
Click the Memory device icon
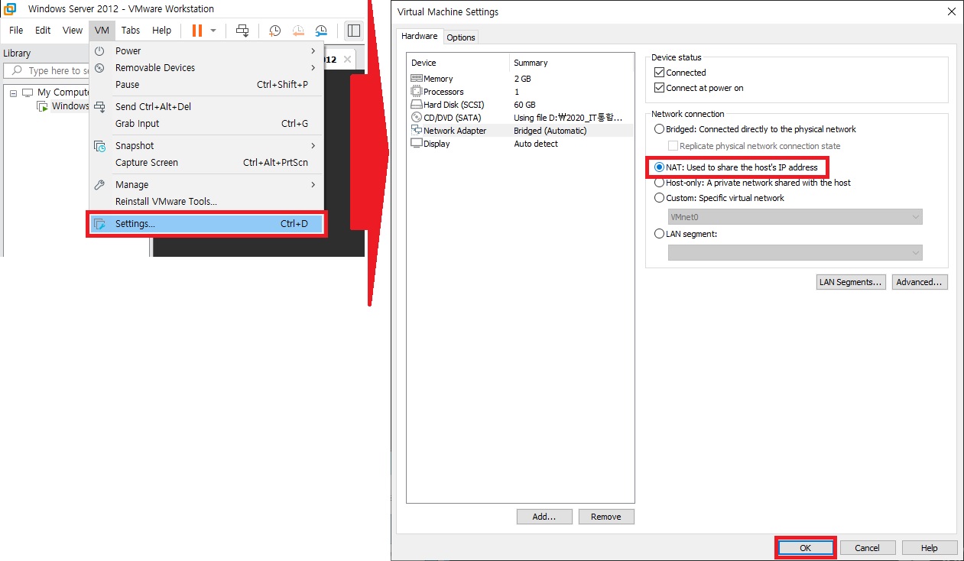[417, 79]
